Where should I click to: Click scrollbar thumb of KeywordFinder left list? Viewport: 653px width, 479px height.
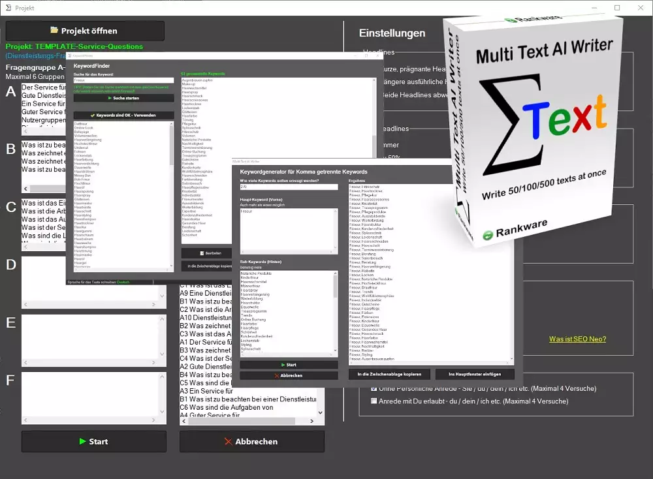click(x=172, y=144)
